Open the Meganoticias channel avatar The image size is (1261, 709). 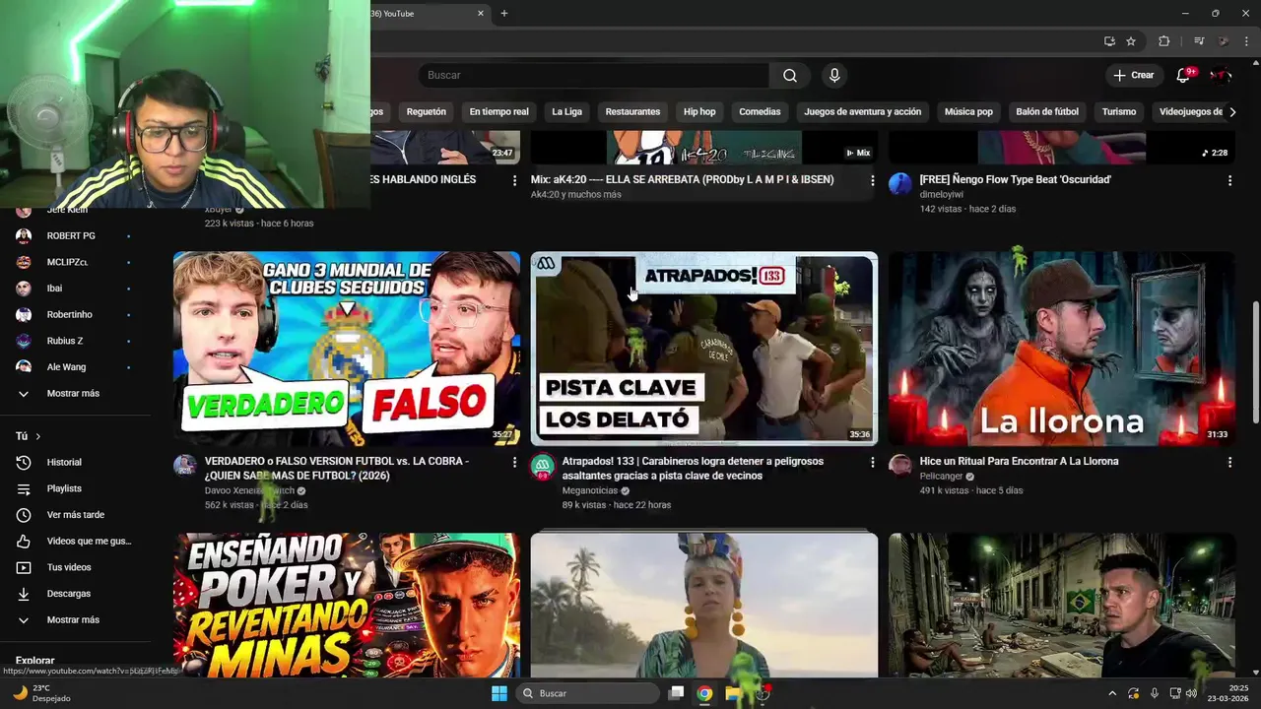[x=543, y=466]
